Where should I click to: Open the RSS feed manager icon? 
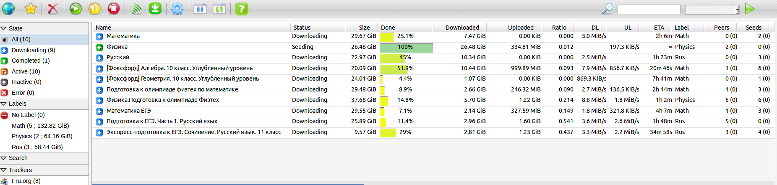pos(136,9)
